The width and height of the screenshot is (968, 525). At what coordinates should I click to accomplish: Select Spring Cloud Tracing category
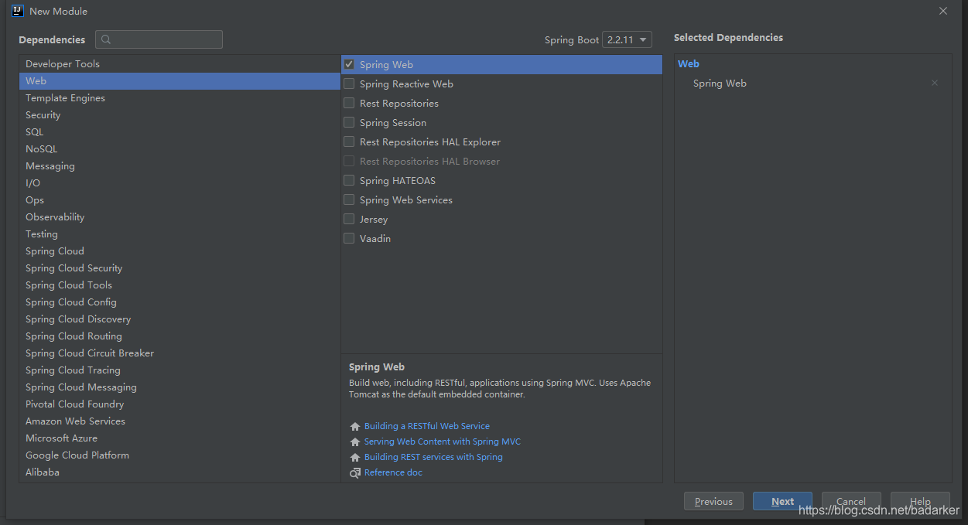(180, 370)
